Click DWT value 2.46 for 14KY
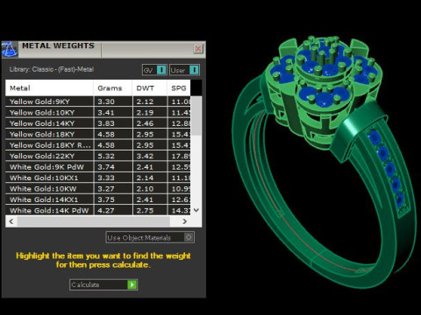 coord(145,123)
